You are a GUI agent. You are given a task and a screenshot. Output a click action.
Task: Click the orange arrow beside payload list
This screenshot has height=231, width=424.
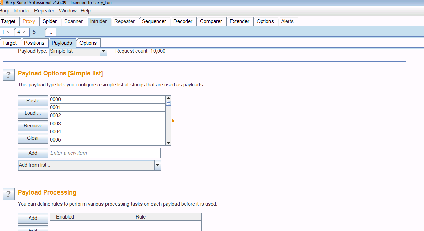(173, 121)
